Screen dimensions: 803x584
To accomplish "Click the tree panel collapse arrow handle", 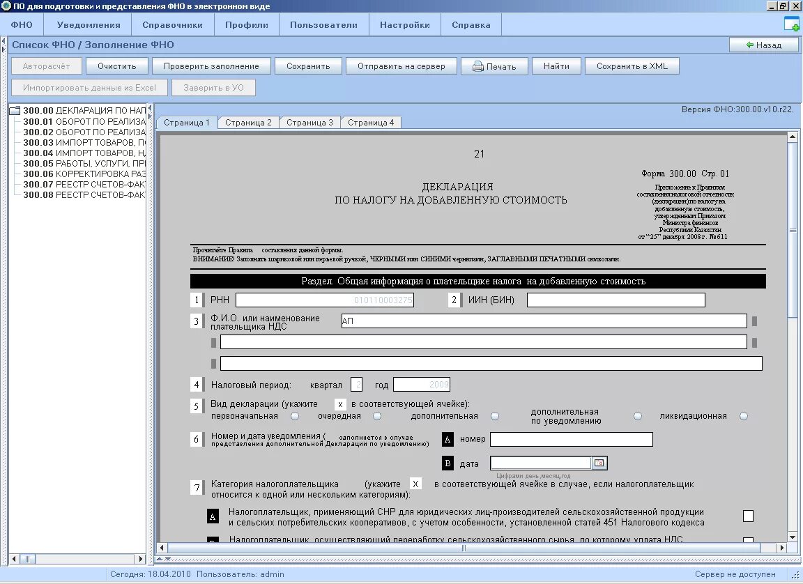I will coord(150,109).
